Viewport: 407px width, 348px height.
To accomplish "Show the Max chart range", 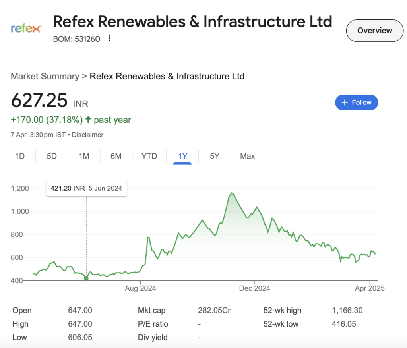I will [x=247, y=156].
